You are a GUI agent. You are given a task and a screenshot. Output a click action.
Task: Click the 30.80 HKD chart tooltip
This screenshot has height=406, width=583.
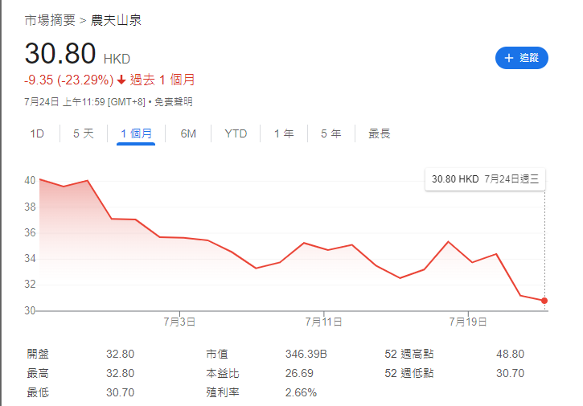(x=485, y=179)
